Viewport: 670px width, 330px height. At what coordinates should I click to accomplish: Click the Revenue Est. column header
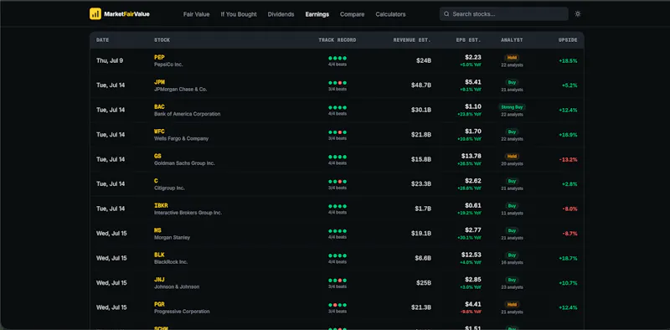(x=412, y=40)
